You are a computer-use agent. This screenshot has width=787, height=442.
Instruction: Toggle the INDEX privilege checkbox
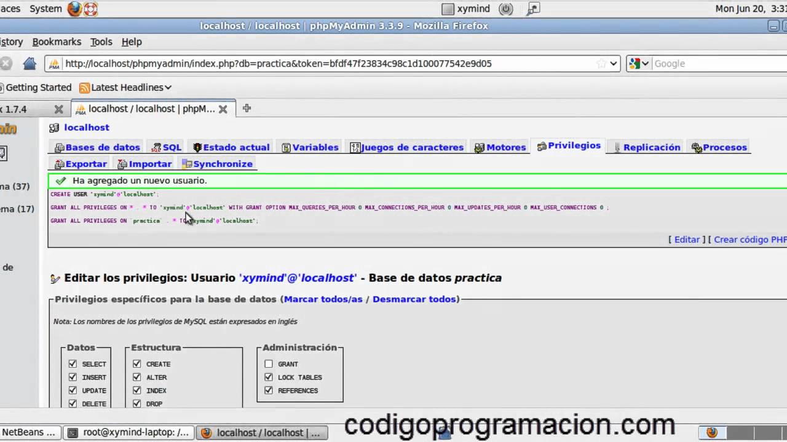136,390
